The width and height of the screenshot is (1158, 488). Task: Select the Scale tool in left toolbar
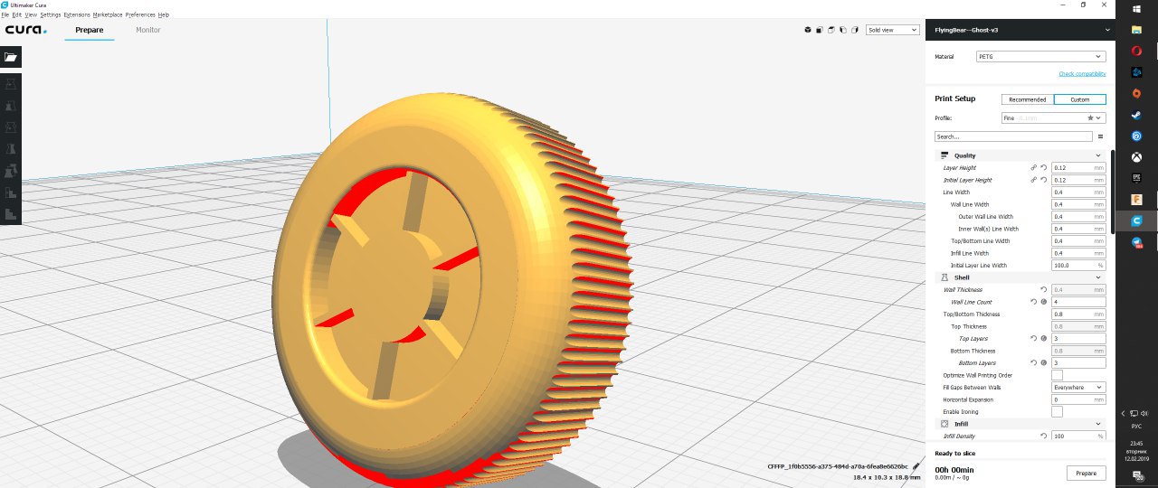[11, 105]
